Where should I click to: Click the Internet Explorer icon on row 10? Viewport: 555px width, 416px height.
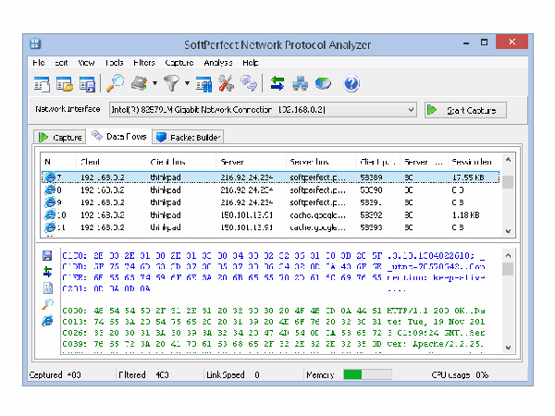50,214
